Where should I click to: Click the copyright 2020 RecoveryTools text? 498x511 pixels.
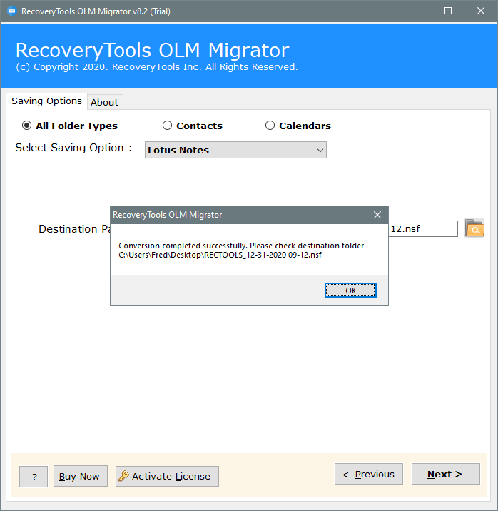(x=157, y=67)
